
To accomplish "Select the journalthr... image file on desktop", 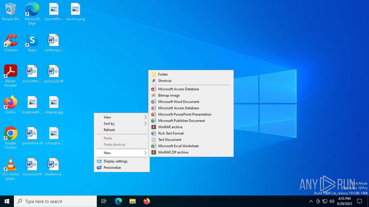I will pos(54,12).
